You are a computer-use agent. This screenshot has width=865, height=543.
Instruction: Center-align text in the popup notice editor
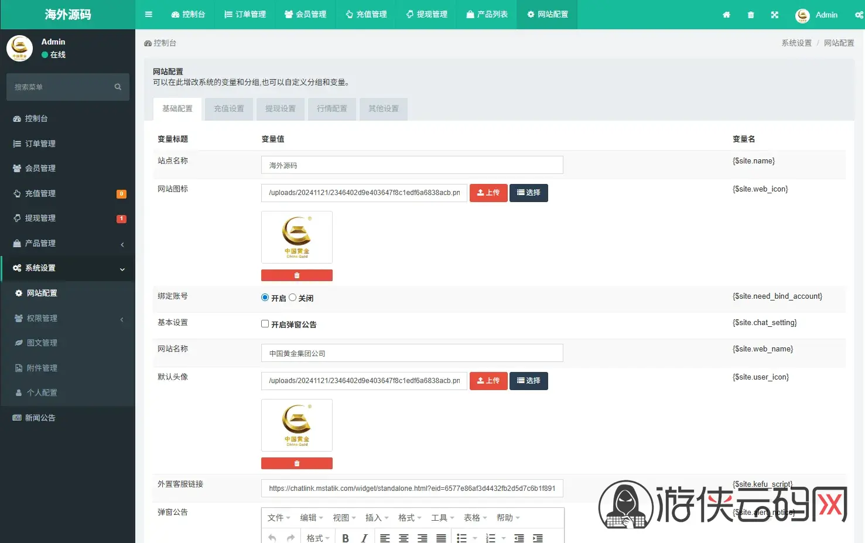pyautogui.click(x=404, y=538)
